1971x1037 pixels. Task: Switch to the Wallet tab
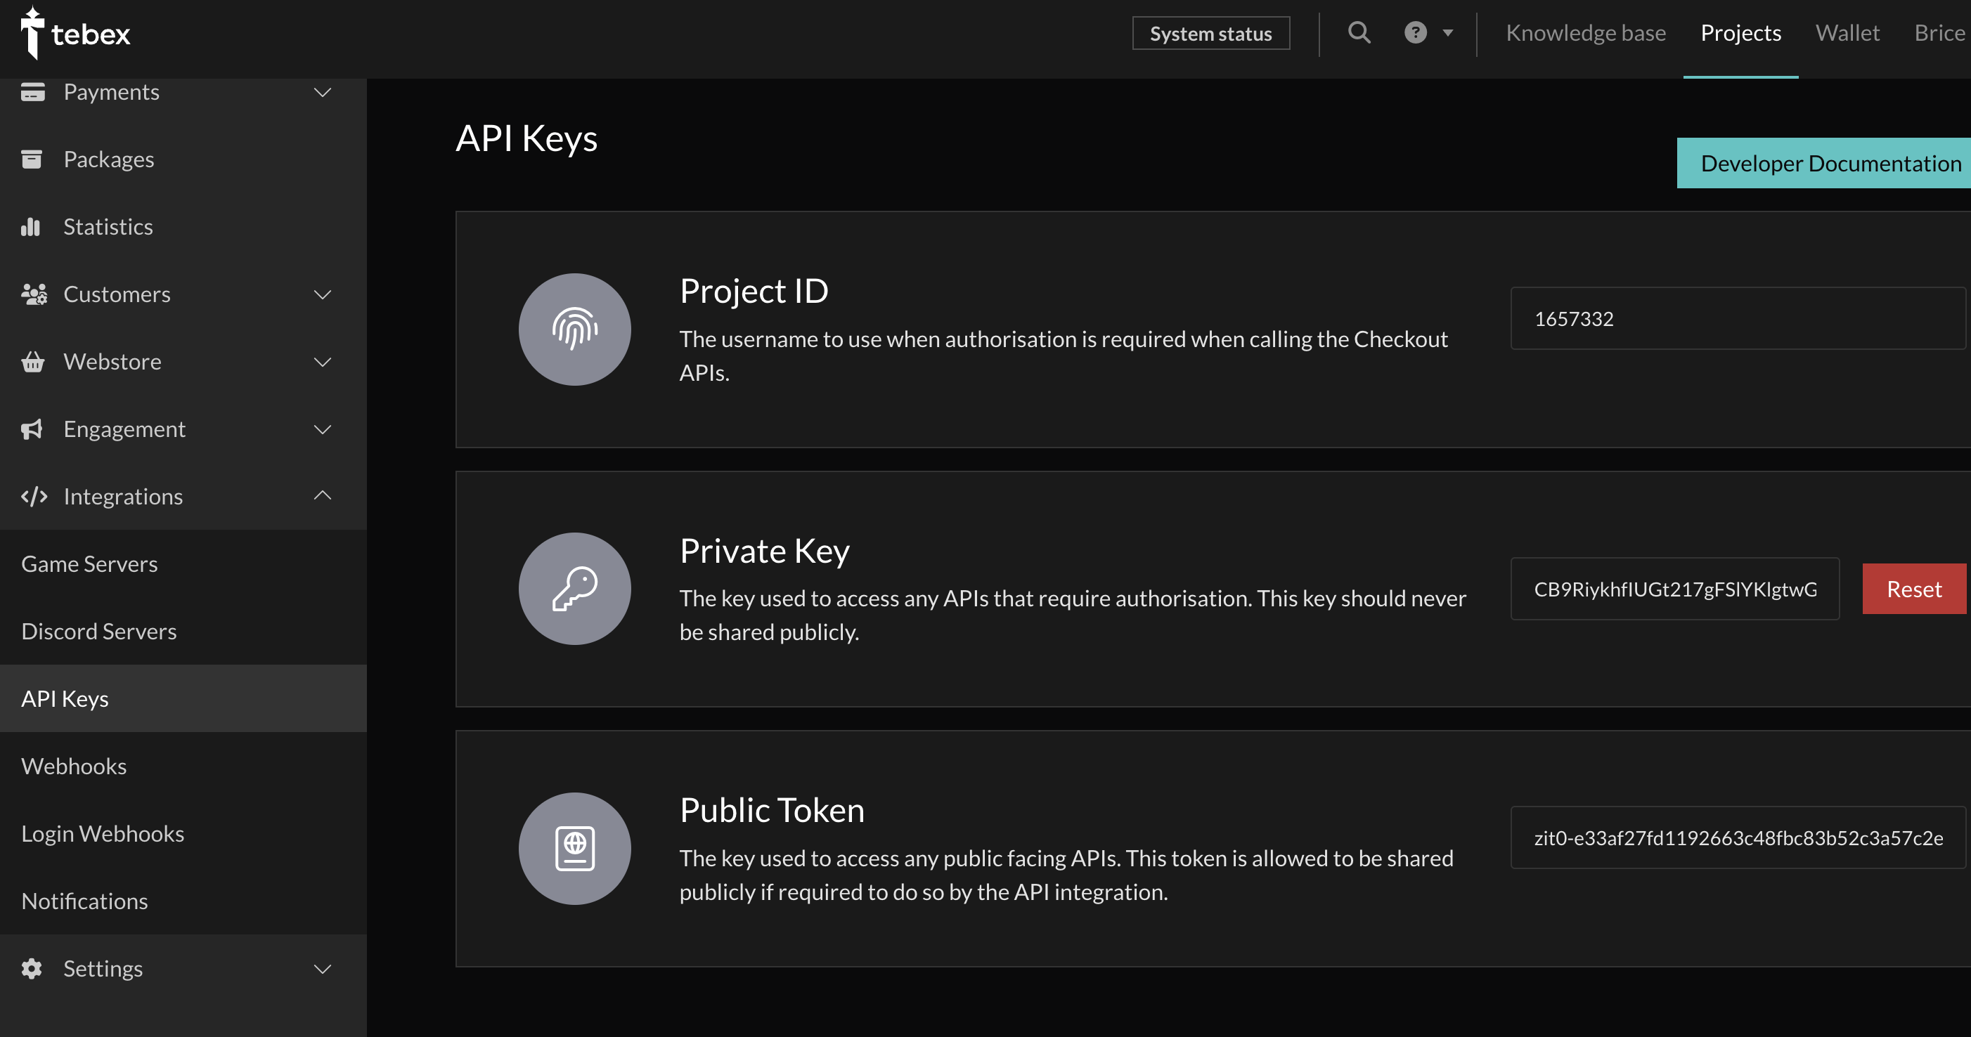1847,33
